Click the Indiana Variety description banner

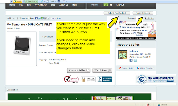click(80, 97)
